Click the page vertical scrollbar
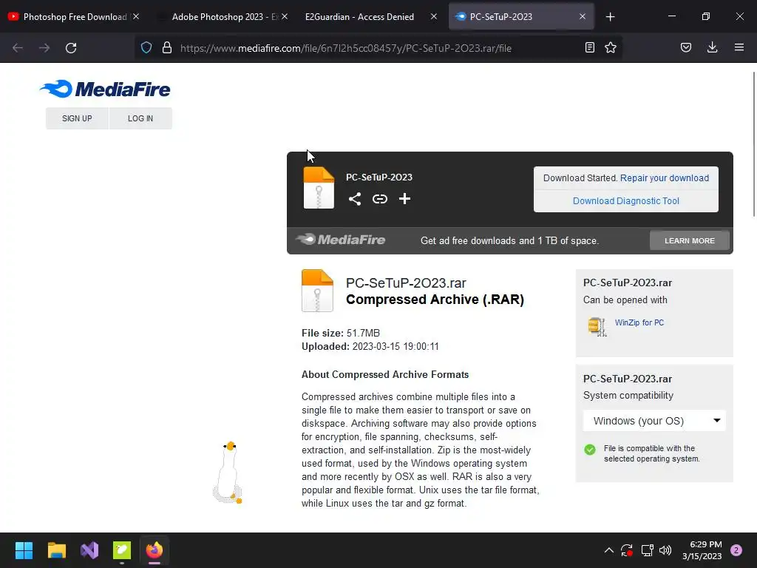Screen dimensions: 757x568 pyautogui.click(x=753, y=144)
